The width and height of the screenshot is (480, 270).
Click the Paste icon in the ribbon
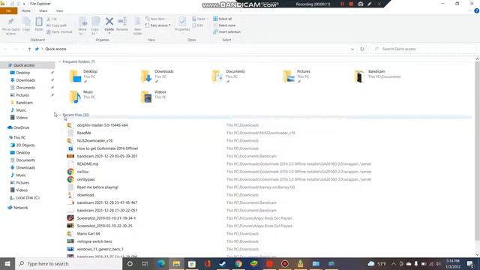[39, 24]
